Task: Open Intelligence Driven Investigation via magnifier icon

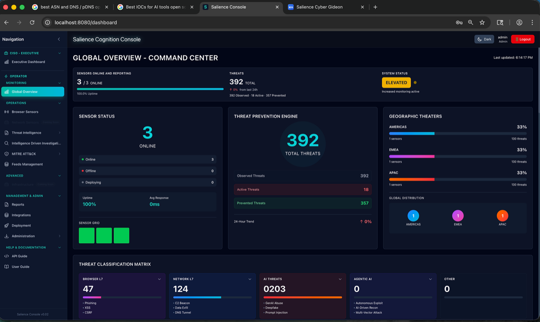Action: [6, 143]
